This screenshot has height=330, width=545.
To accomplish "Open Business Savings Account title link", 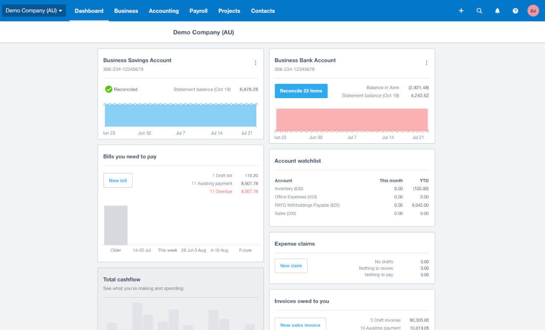I will (x=137, y=60).
